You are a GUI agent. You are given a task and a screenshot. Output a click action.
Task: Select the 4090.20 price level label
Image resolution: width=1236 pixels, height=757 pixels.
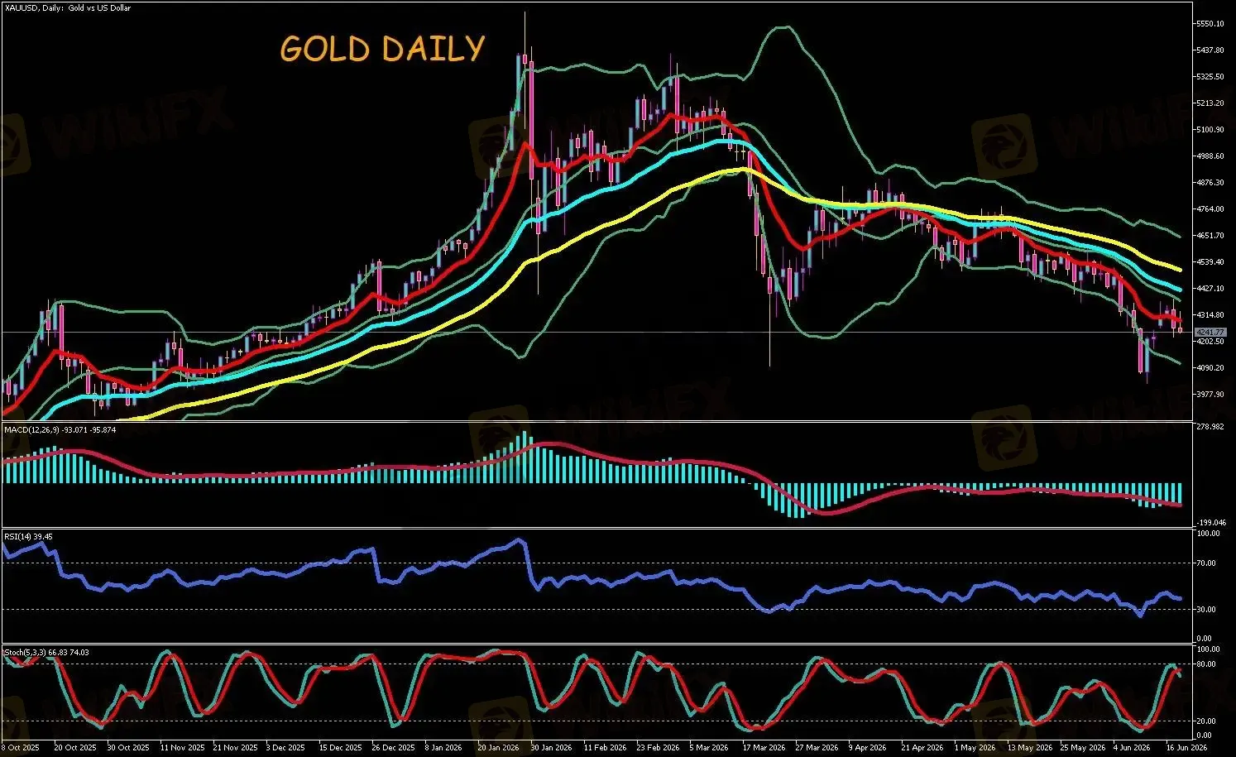(x=1210, y=368)
